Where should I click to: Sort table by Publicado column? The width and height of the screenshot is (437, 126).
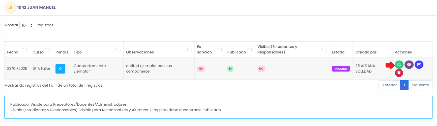tap(240, 50)
